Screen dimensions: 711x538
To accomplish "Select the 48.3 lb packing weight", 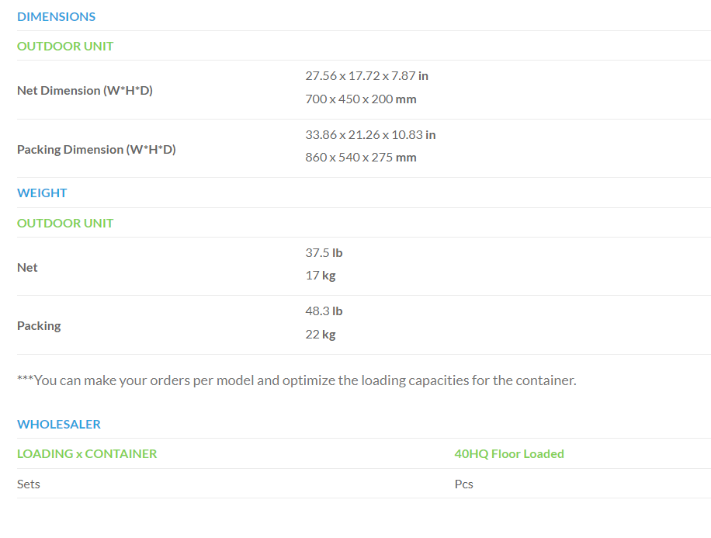I will (324, 311).
